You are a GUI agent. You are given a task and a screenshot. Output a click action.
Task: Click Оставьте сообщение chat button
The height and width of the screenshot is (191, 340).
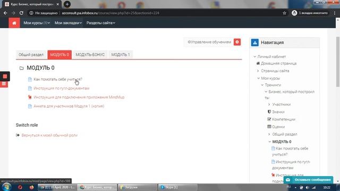click(x=308, y=180)
